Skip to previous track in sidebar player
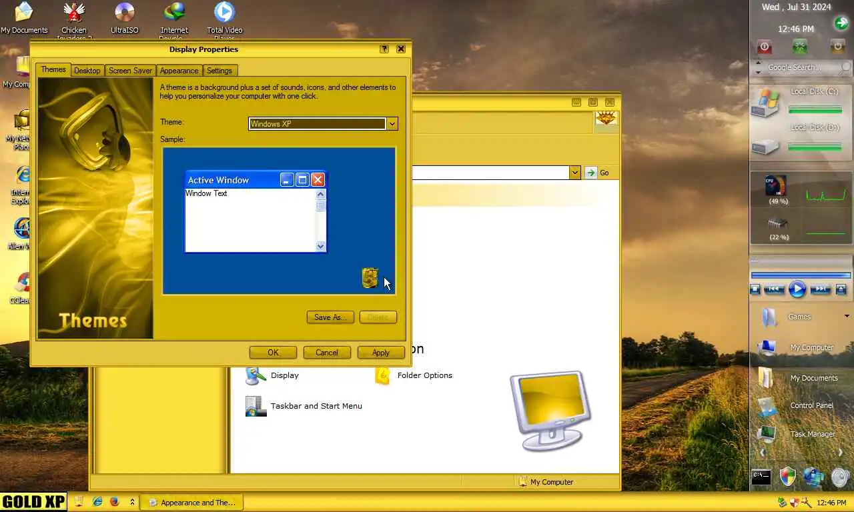 [774, 289]
